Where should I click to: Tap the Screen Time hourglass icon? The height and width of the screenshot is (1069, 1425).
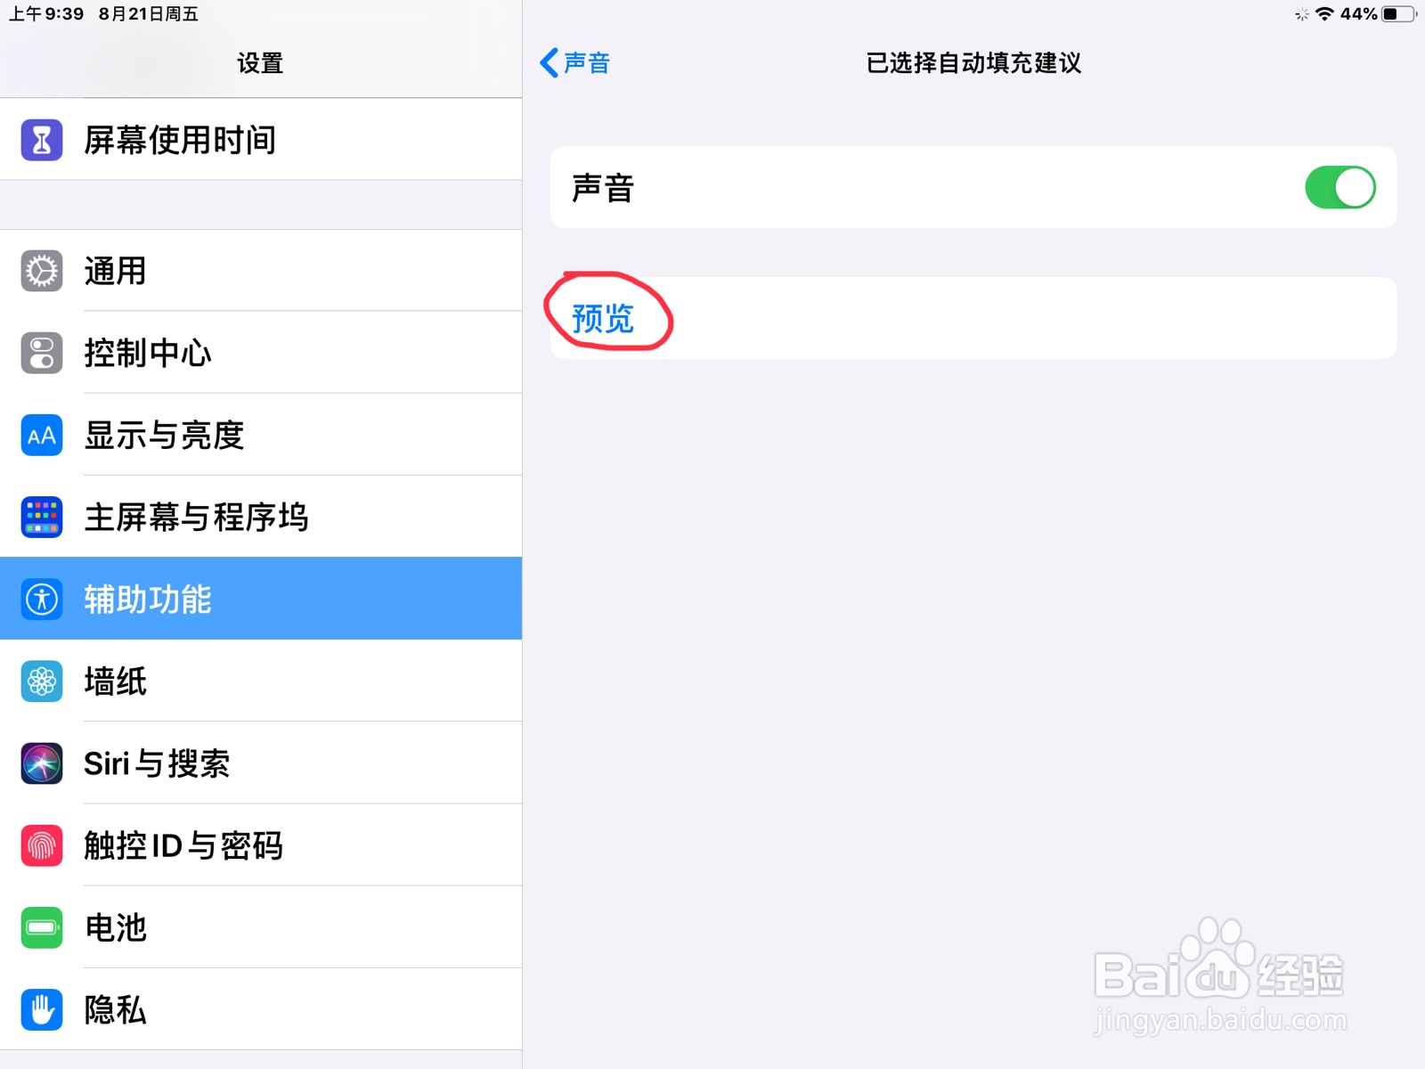pyautogui.click(x=42, y=140)
